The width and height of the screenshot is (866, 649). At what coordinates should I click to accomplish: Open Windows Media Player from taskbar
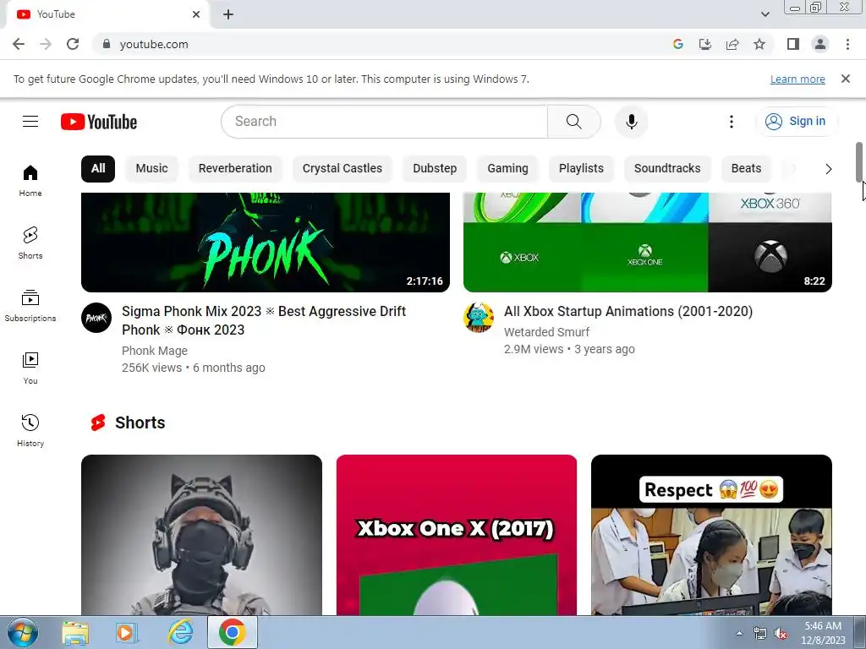[x=127, y=632]
